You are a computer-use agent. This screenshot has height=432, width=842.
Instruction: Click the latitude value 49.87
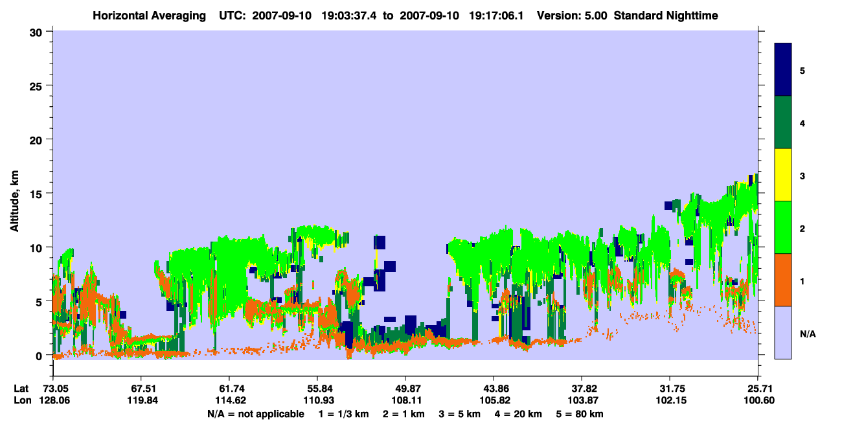tap(405, 388)
